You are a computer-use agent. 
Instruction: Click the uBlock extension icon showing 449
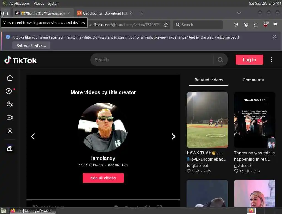[265, 24]
